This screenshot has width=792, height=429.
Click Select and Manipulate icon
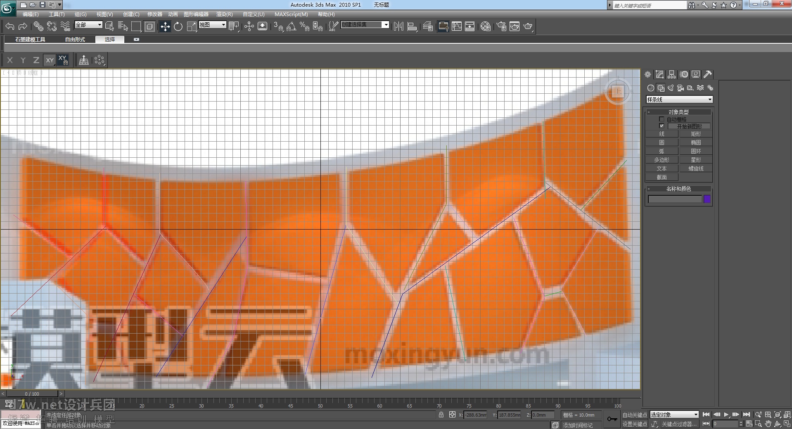pos(249,26)
